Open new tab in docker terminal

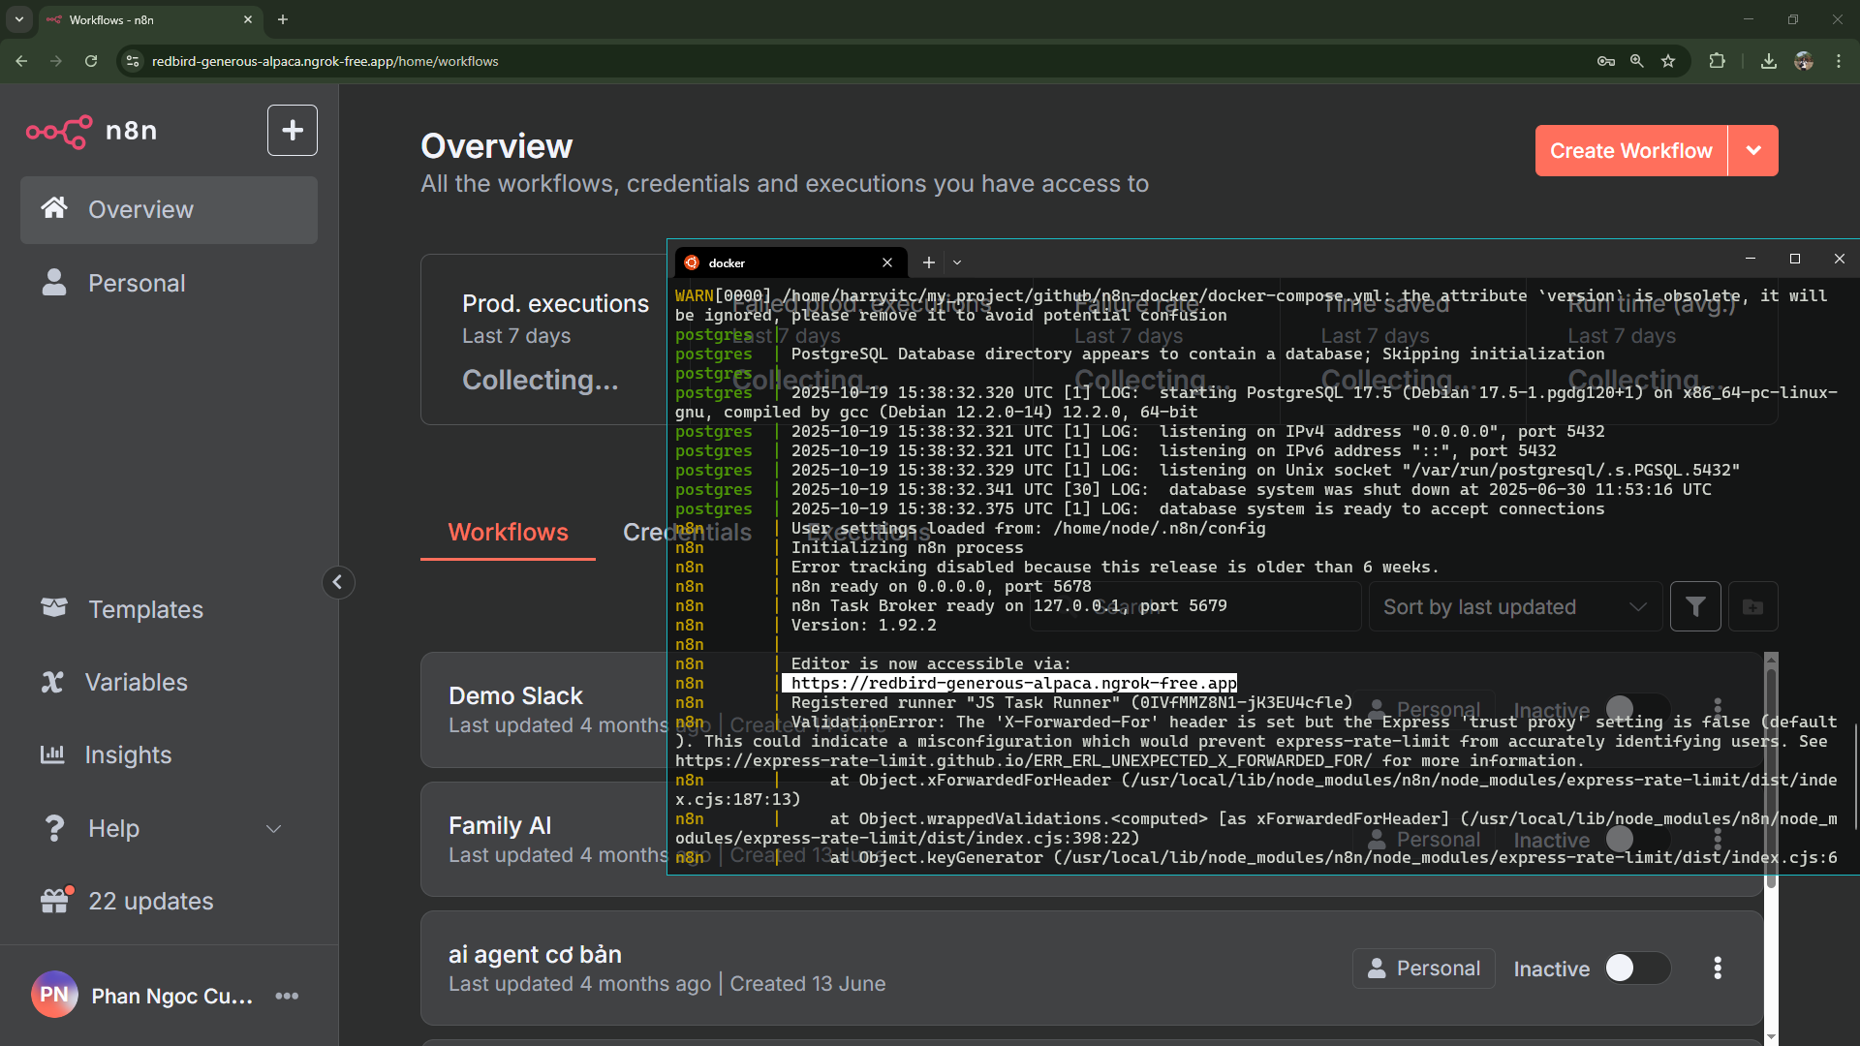click(928, 262)
